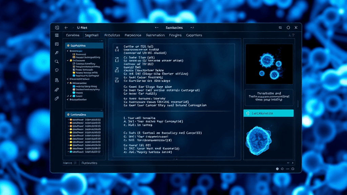
Task: Click the chain link icon in the sidebar
Action: pyautogui.click(x=57, y=99)
